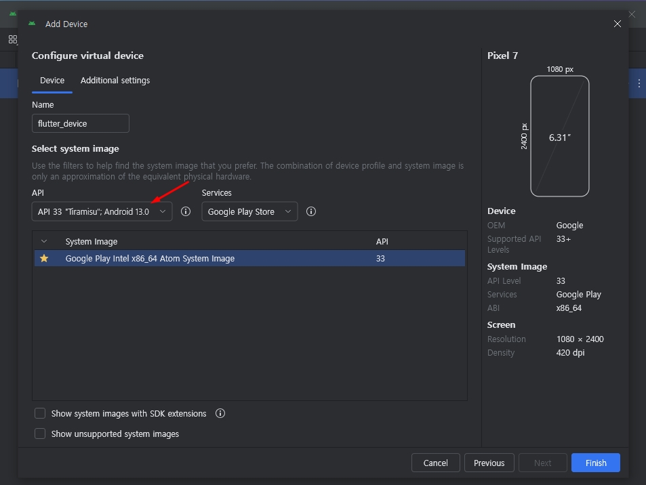Select Google Play Intel x86_64 Atom System Image row
This screenshot has height=485, width=646.
249,259
